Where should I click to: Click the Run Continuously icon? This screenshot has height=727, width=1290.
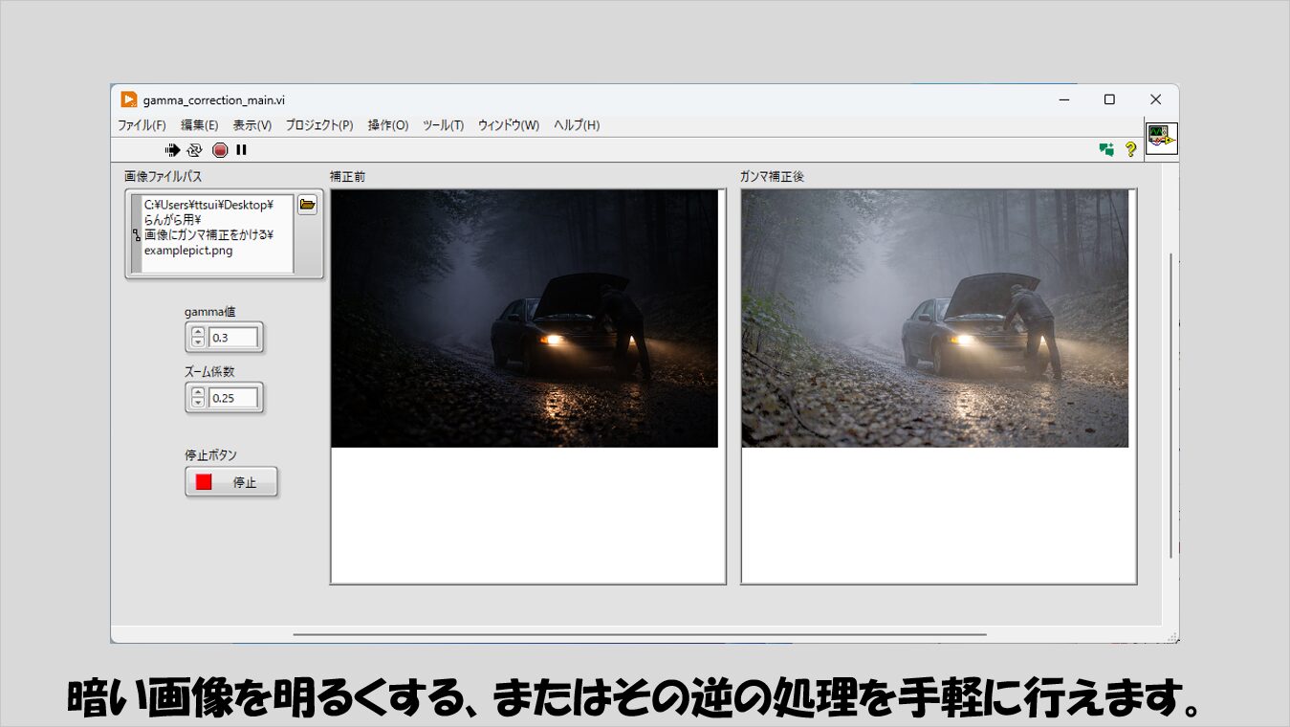coord(195,150)
